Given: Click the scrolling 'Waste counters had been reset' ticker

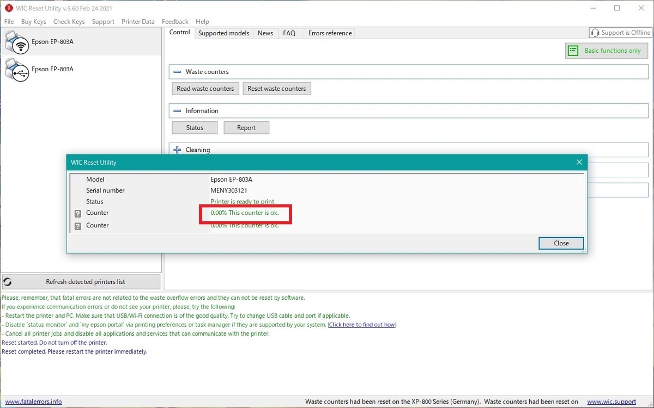Looking at the screenshot, I should (441, 402).
